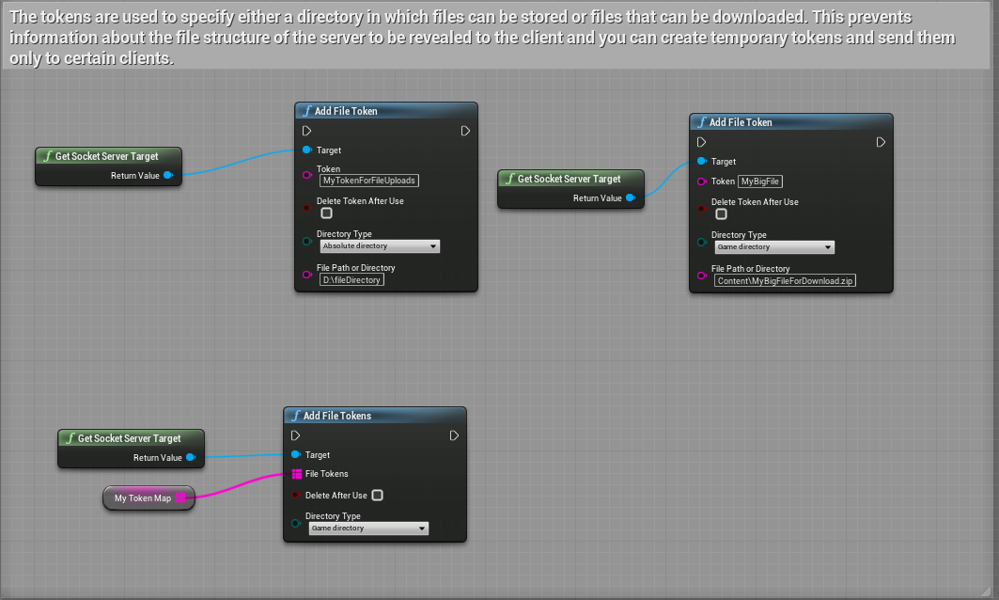Select the Add File Tokens node title

336,416
